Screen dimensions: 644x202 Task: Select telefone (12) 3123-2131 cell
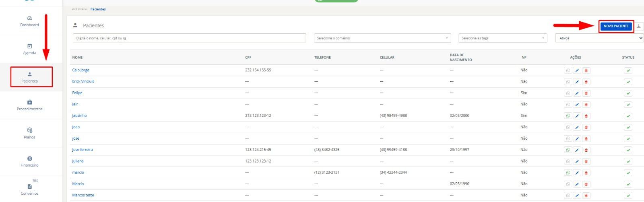click(x=327, y=172)
